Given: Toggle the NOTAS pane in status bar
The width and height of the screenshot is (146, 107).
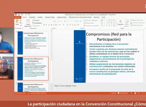Looking at the screenshot, I should tap(113, 93).
